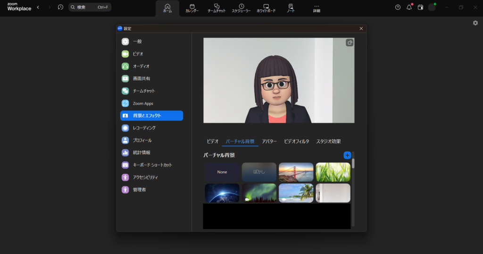Screen dimensions: 483x254
Task: Open the カレンダー calendar icon
Action: click(x=192, y=8)
